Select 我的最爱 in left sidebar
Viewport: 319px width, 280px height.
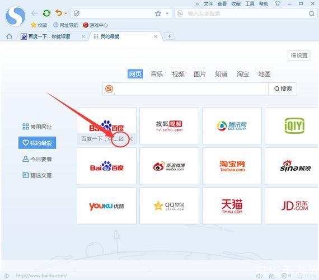click(37, 143)
